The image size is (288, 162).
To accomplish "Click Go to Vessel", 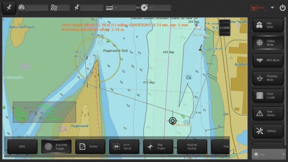I will point(124,147).
